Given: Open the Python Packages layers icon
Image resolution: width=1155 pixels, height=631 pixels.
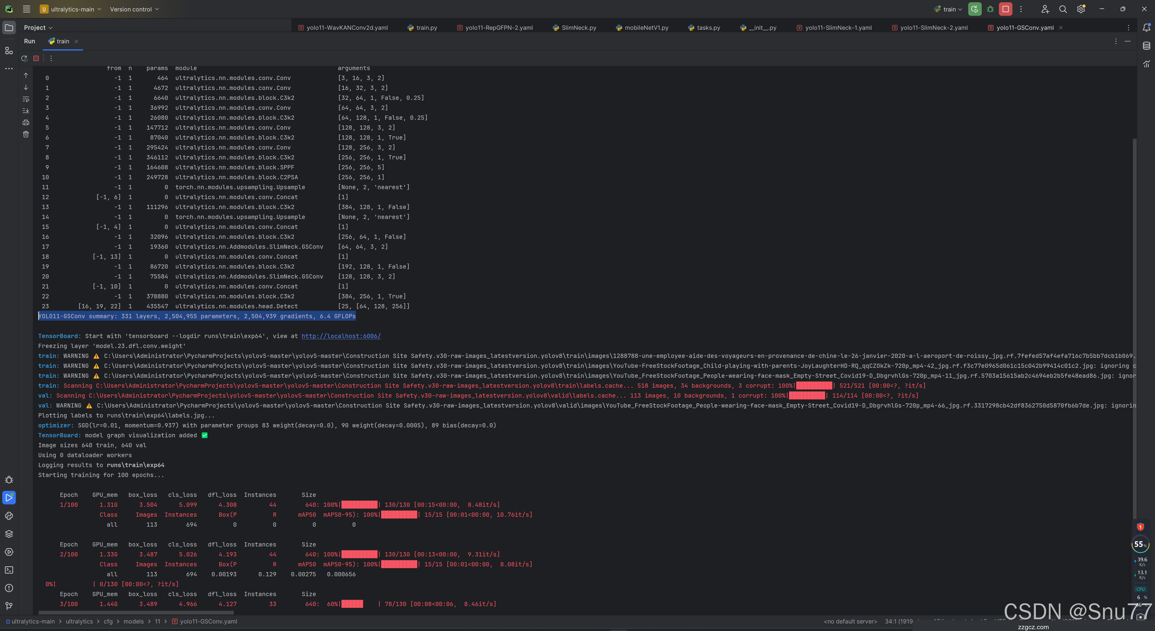Looking at the screenshot, I should pyautogui.click(x=9, y=534).
